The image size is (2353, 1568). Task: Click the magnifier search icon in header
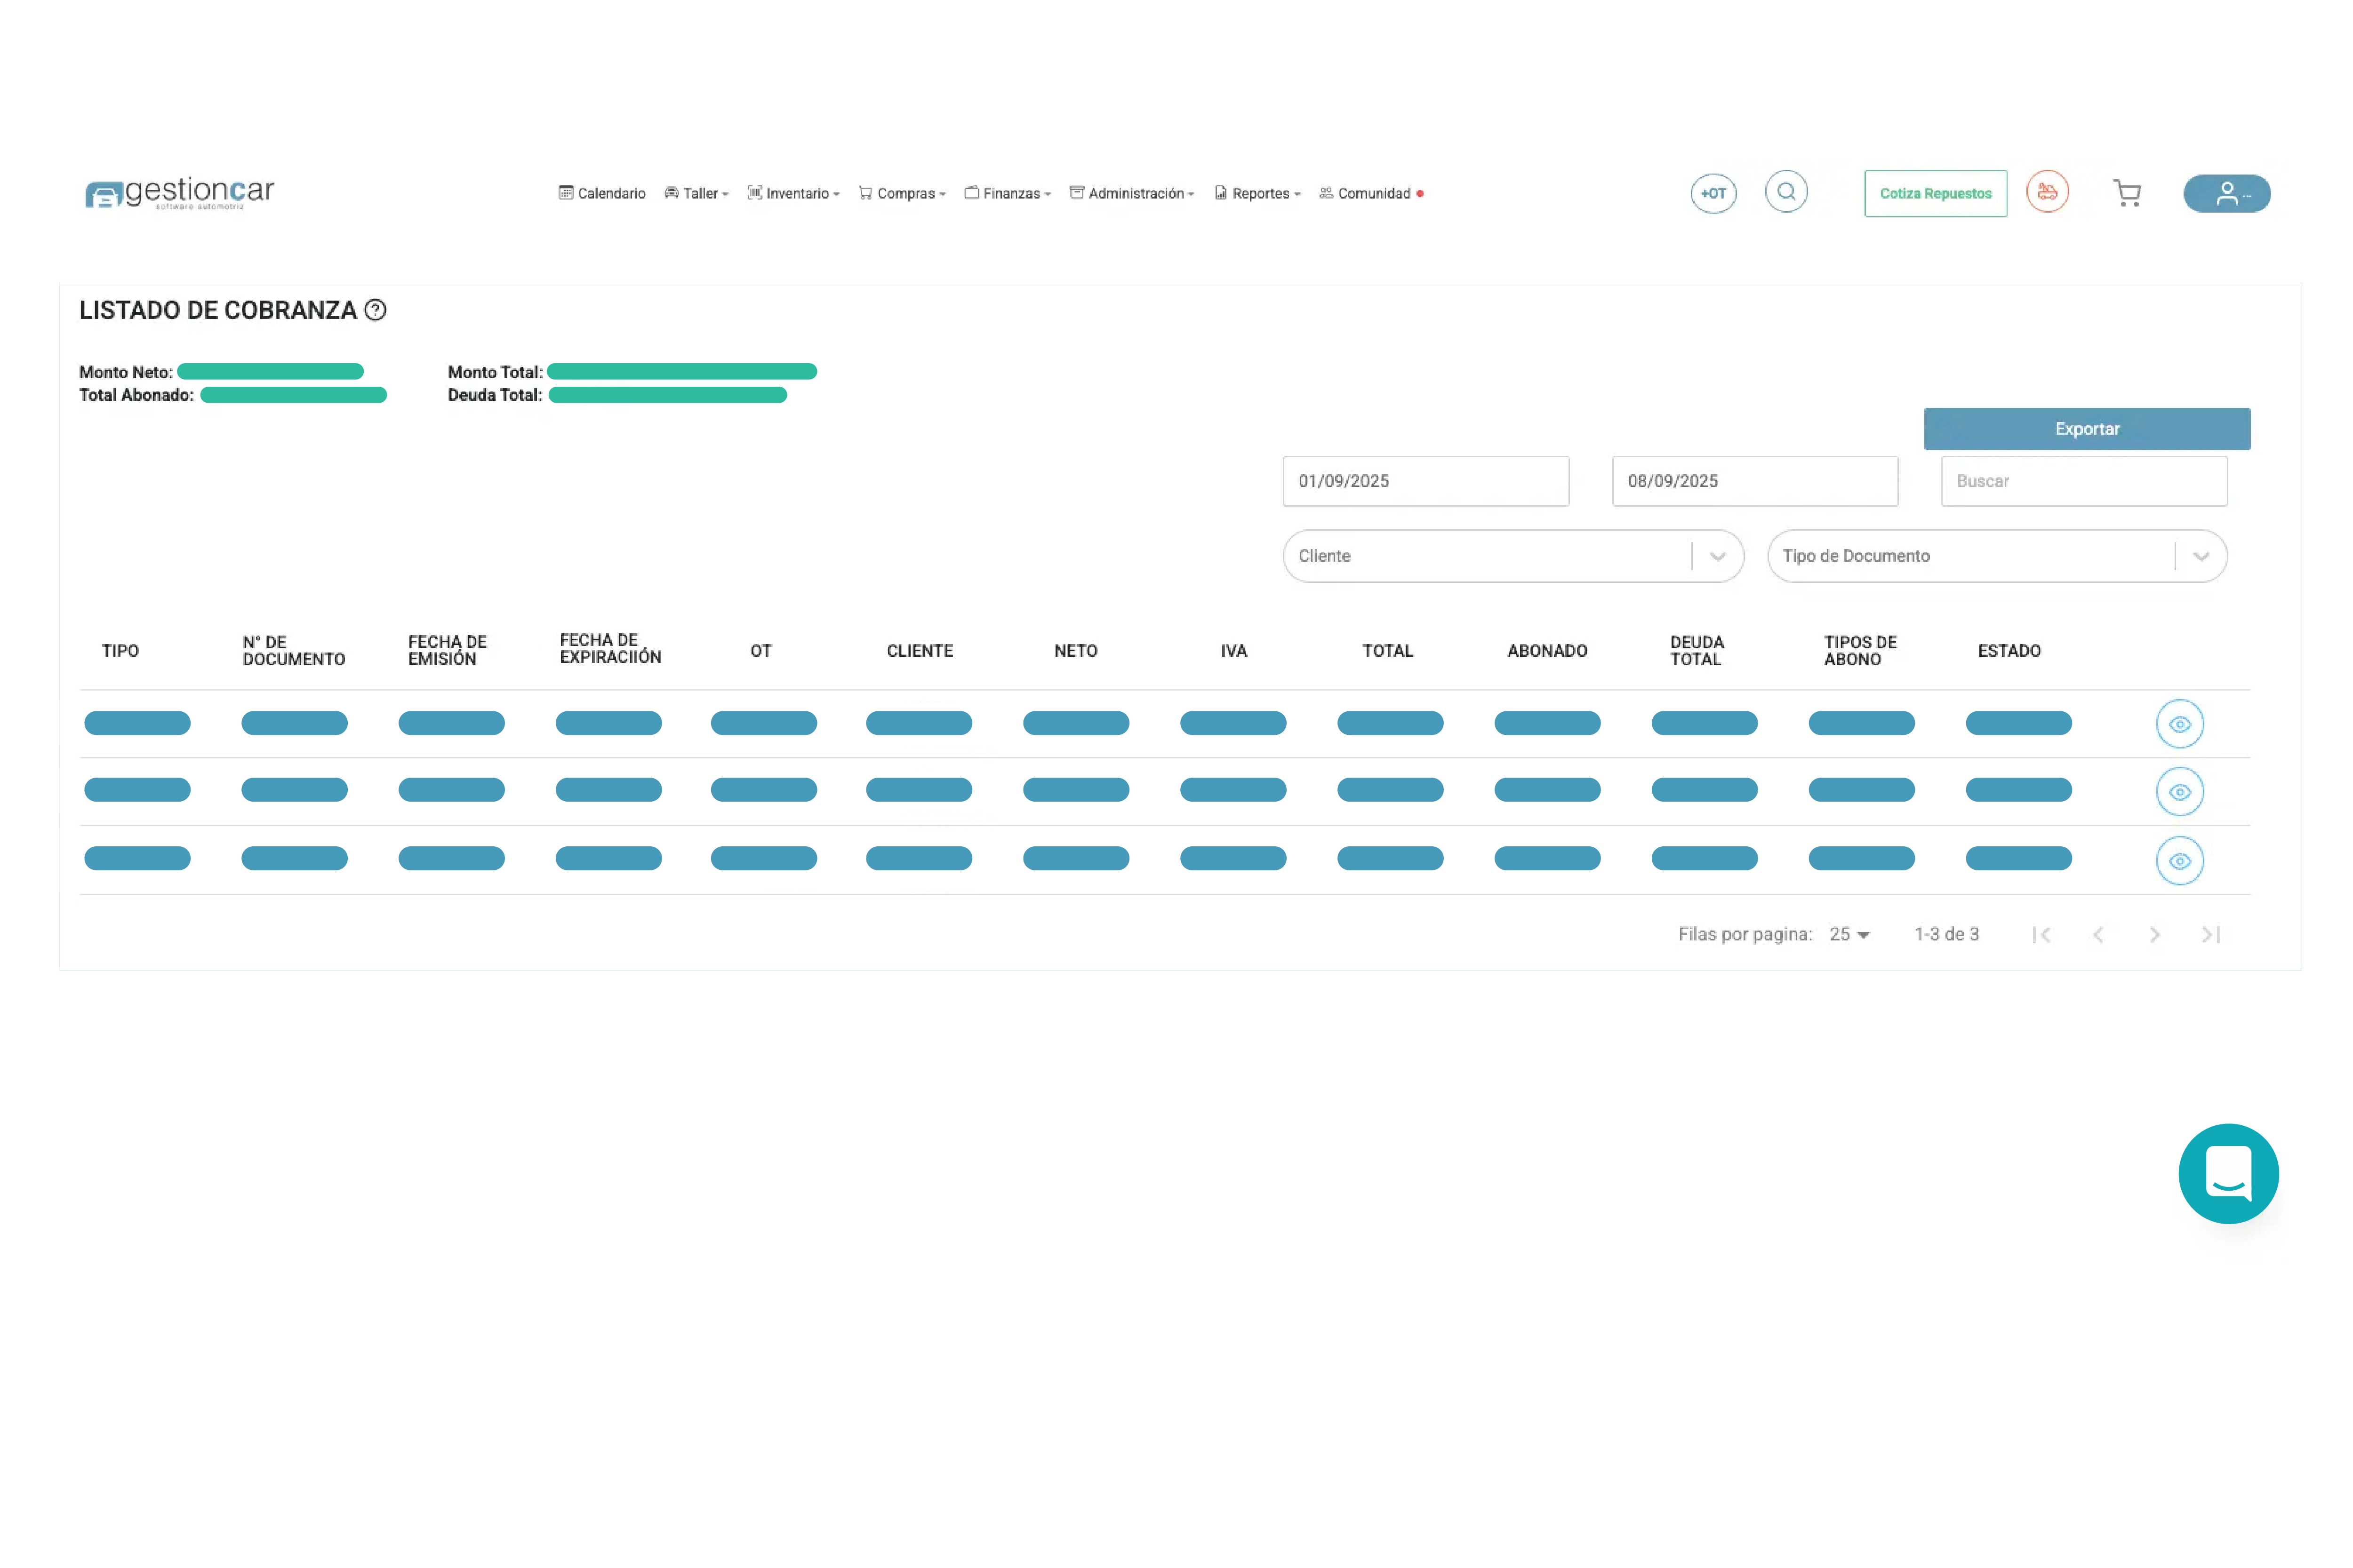[x=1786, y=192]
